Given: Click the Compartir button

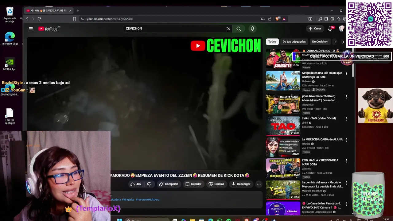Looking at the screenshot, I should [x=169, y=184].
